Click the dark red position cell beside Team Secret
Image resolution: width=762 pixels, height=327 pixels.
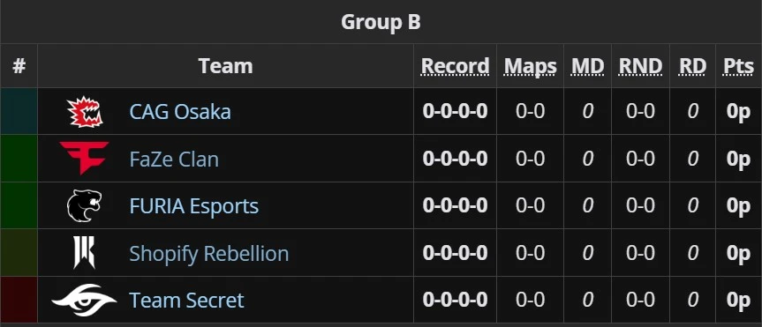pos(19,300)
